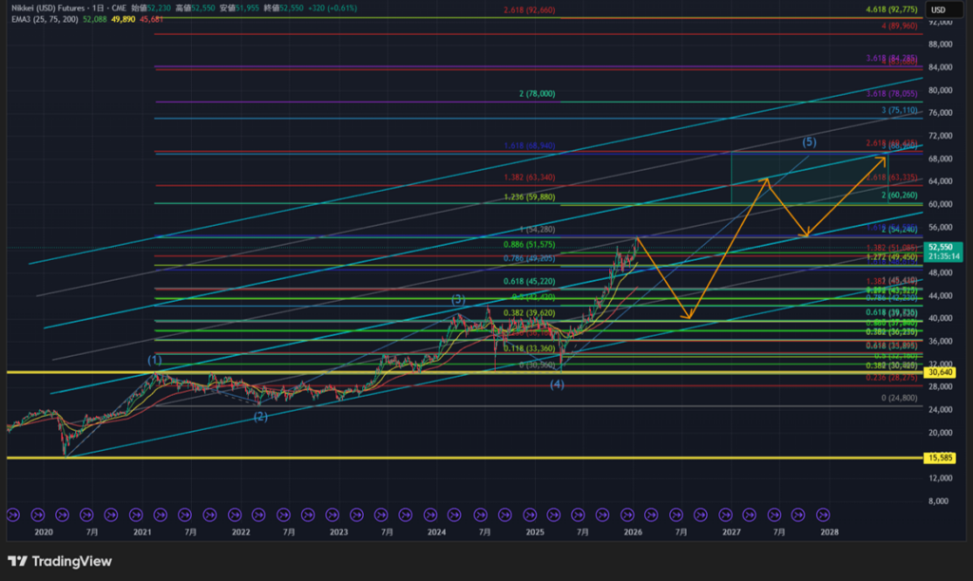
Task: Select the Elliott wave (3) label
Action: pos(457,299)
